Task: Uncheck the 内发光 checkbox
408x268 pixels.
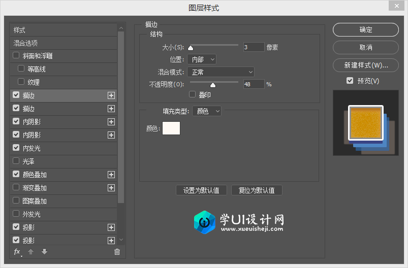Action: tap(16, 148)
